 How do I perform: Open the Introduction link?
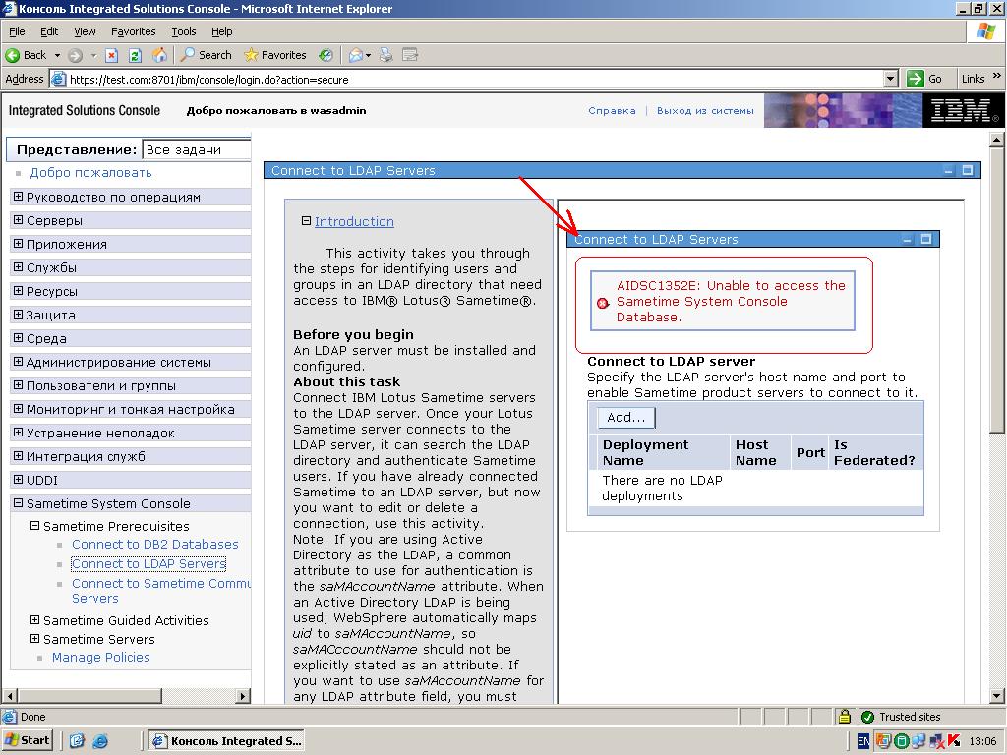coord(354,221)
